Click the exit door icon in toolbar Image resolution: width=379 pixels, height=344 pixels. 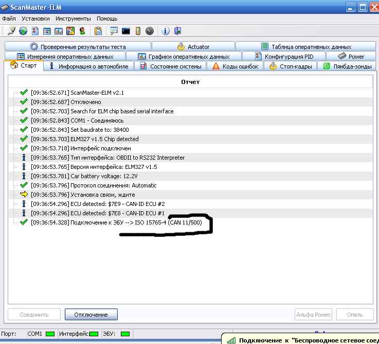[177, 31]
